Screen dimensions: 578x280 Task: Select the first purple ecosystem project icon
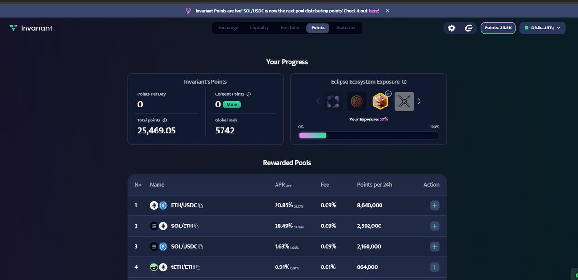(x=333, y=101)
